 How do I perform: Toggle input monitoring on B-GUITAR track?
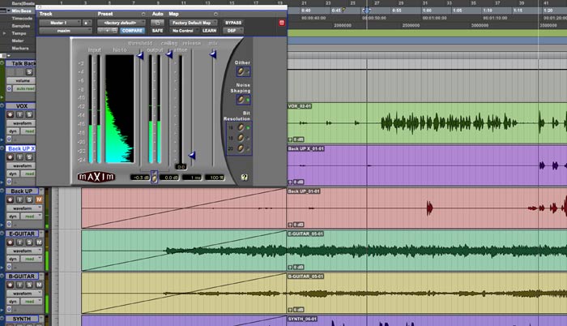(x=19, y=285)
